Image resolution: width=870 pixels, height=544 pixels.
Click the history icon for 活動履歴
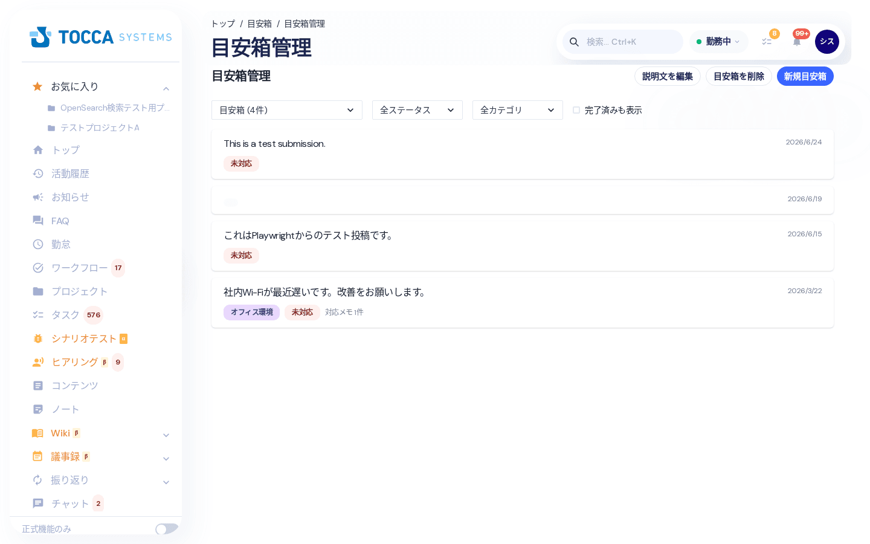[x=38, y=173]
